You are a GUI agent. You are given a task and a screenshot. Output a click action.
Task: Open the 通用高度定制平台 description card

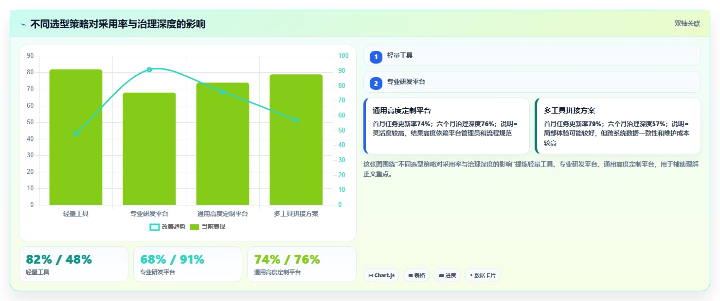(447, 126)
